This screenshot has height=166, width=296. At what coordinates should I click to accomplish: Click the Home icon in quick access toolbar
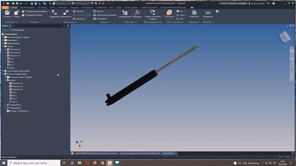(32, 3)
